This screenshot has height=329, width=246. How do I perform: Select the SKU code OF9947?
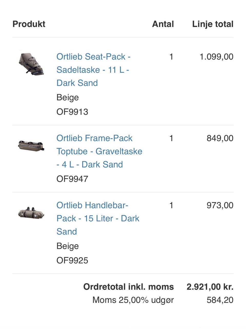[x=72, y=179]
